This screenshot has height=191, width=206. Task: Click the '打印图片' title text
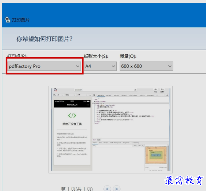click(21, 20)
